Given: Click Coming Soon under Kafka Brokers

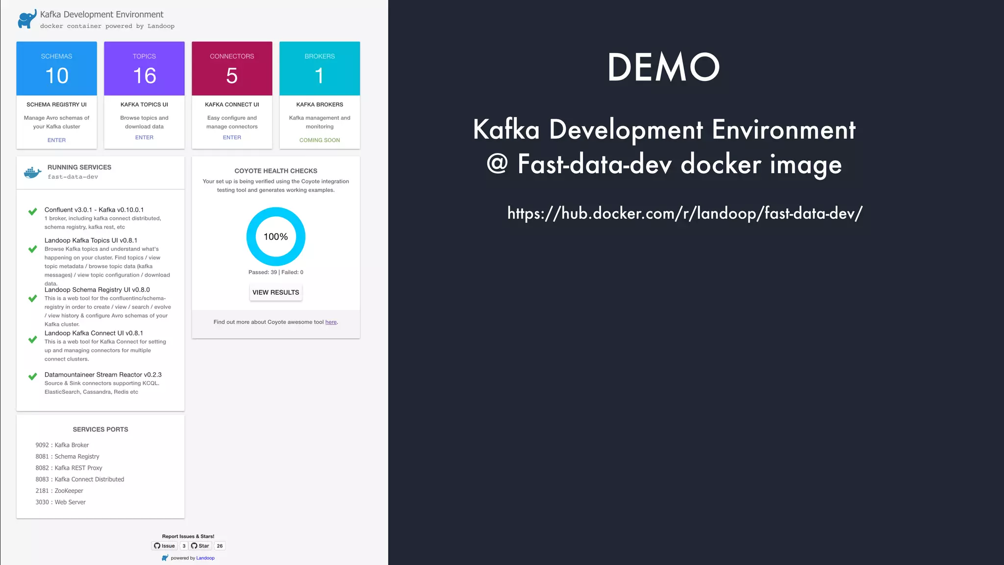Looking at the screenshot, I should pos(320,140).
